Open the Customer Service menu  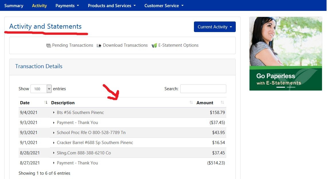point(164,6)
